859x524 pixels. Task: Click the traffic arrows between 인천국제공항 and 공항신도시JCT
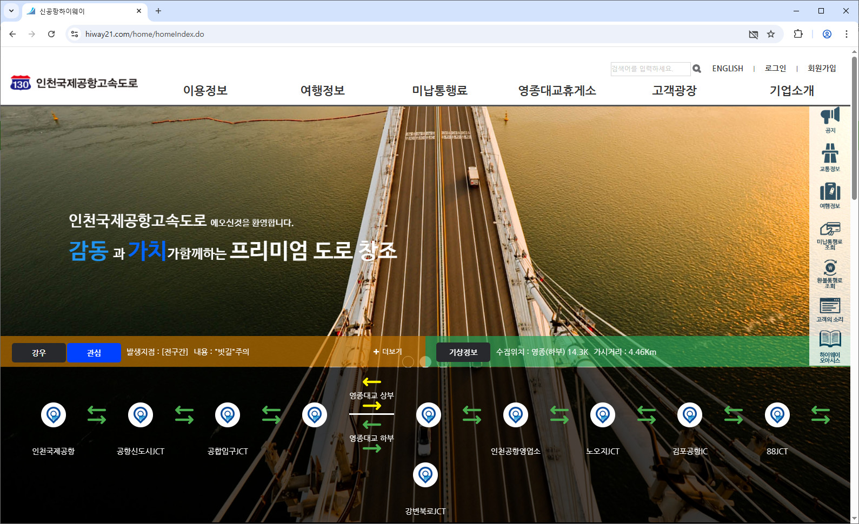click(97, 415)
